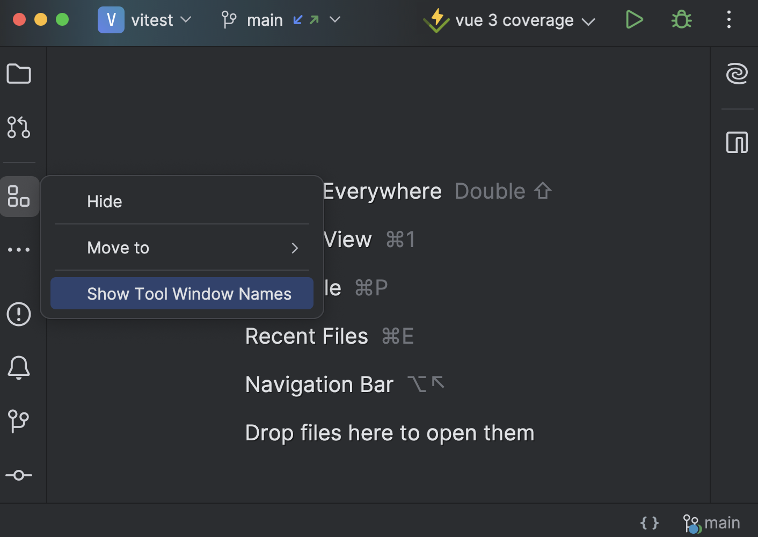Open More Tool Windows with the ellipsis icon
This screenshot has width=758, height=537.
[x=19, y=249]
